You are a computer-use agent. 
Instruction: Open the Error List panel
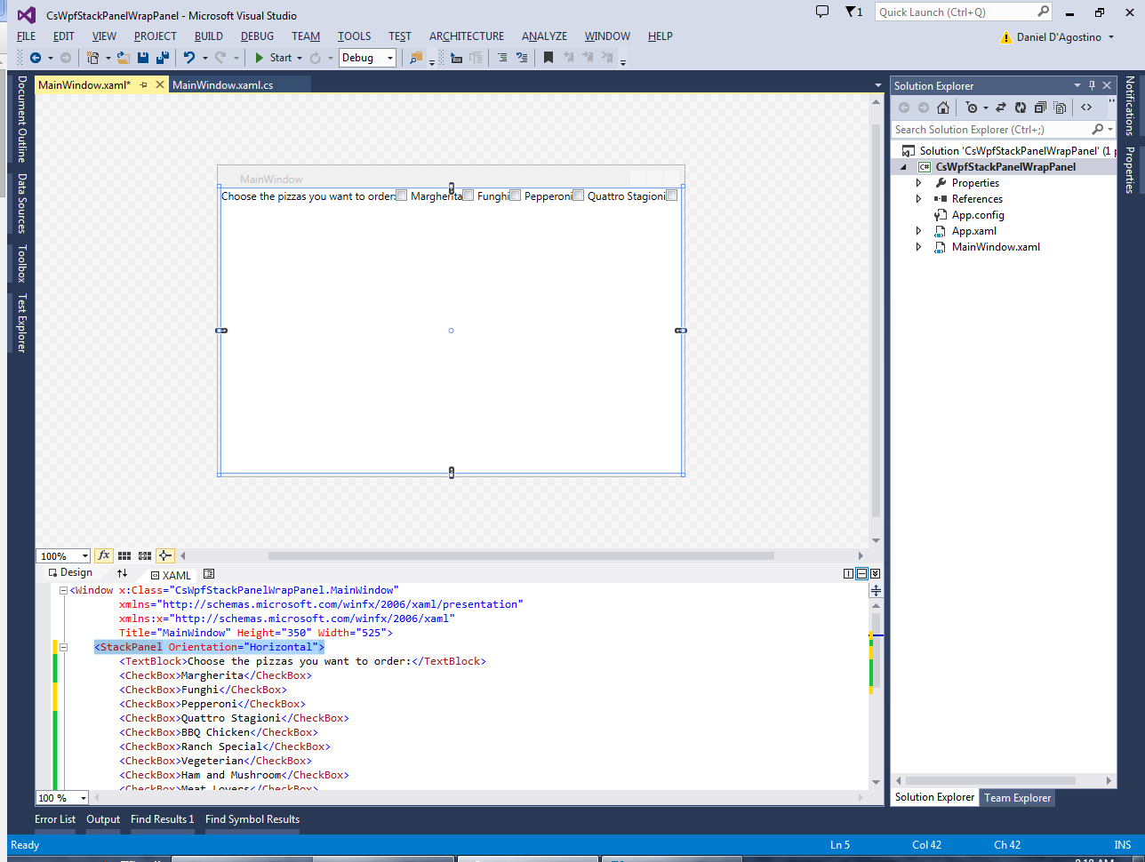pos(55,819)
